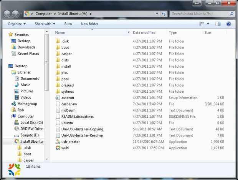
Task: Open Desktop under Favorites
Action: click(x=21, y=41)
